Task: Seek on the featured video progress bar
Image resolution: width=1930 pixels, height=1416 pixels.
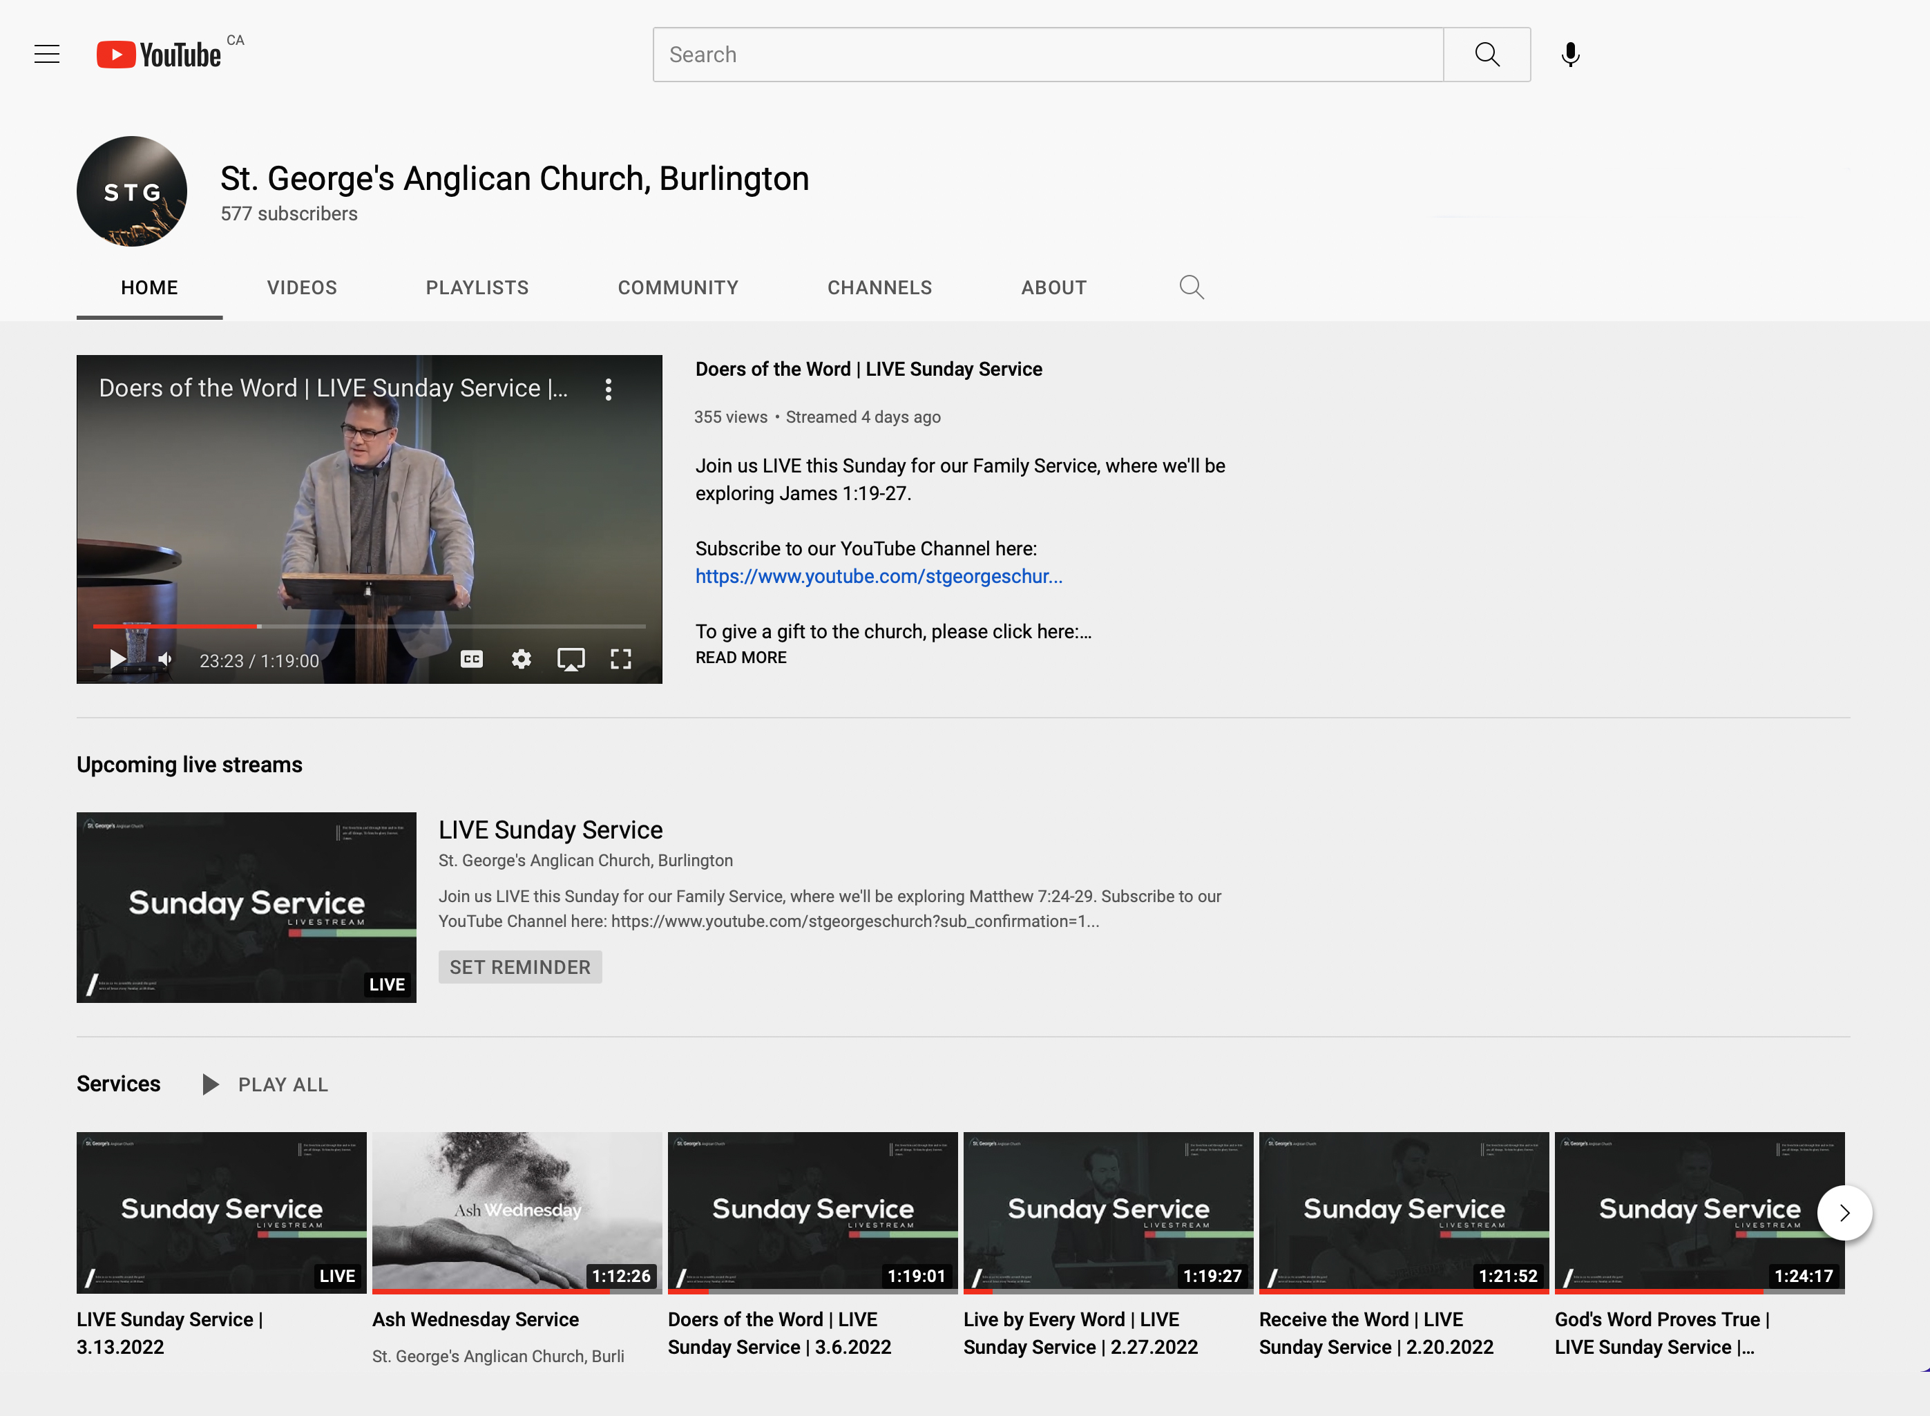Action: pyautogui.click(x=368, y=626)
